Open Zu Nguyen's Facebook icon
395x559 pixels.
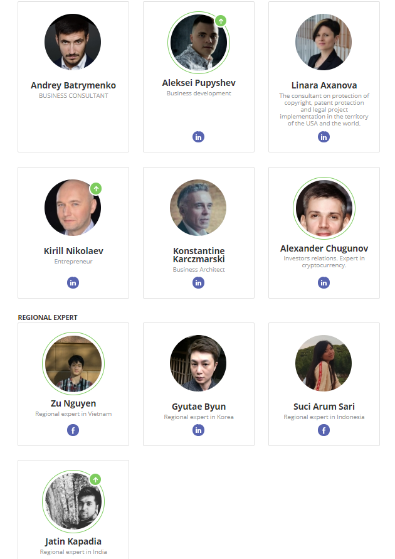tap(73, 430)
